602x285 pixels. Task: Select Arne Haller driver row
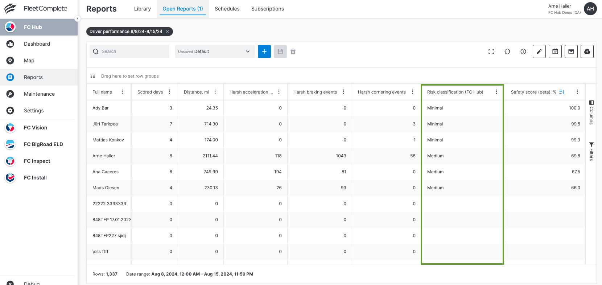coord(336,156)
